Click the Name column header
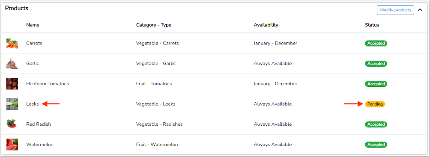This screenshot has width=430, height=157. tap(33, 25)
